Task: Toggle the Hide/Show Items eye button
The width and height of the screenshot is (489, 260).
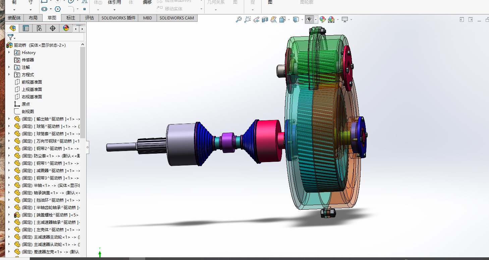Action: tap(309, 19)
